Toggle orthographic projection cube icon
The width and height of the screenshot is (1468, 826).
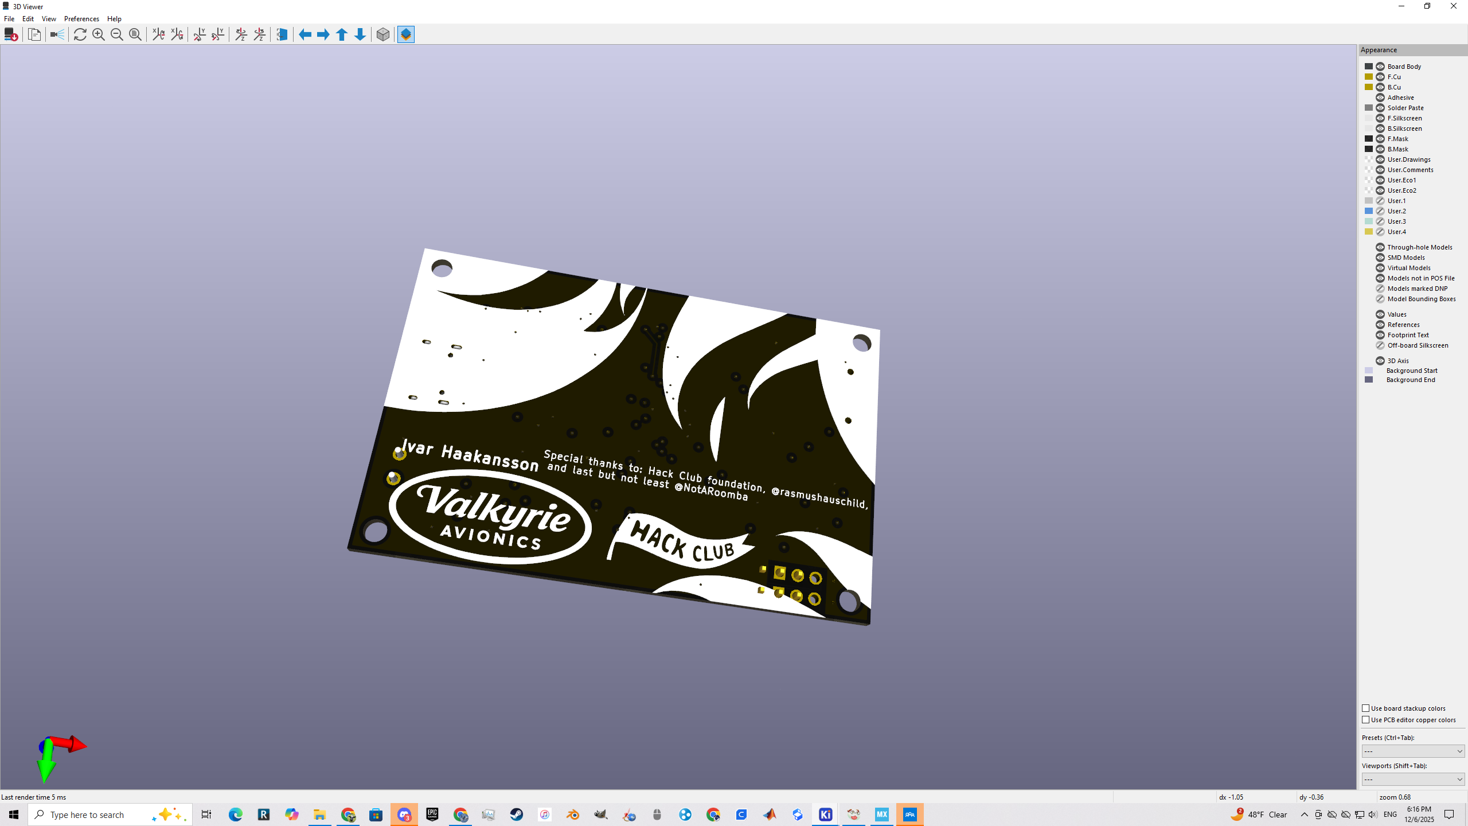(383, 35)
